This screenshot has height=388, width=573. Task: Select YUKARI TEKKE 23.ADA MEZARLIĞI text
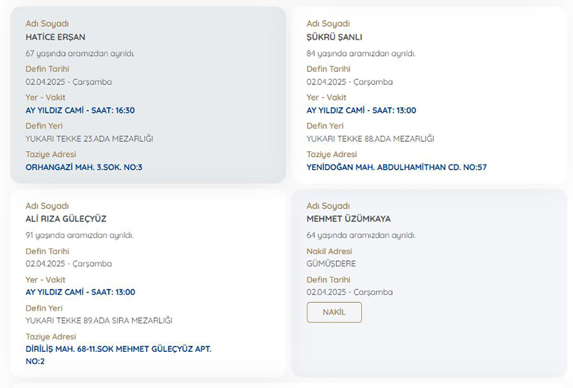click(89, 139)
